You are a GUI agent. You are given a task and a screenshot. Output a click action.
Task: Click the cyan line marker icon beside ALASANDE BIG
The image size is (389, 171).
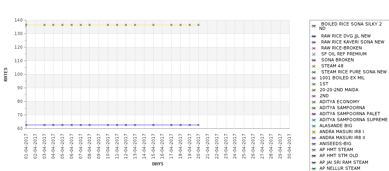[314, 126]
